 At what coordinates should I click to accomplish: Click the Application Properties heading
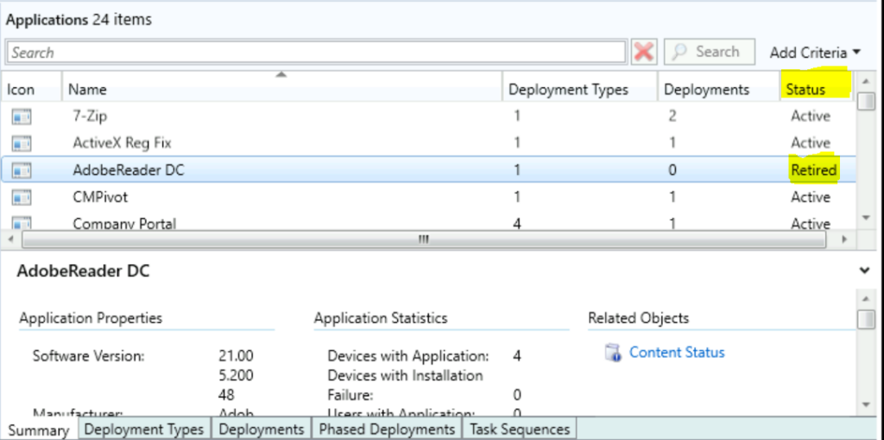[x=91, y=318]
